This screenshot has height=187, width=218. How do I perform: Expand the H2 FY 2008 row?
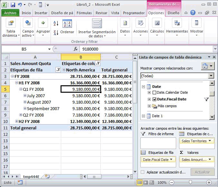coord(17,121)
